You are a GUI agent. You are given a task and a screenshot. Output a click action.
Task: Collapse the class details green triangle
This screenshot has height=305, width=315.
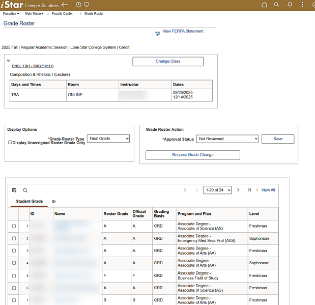9,61
